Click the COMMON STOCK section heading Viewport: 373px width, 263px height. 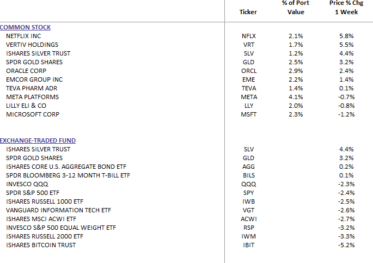click(26, 27)
